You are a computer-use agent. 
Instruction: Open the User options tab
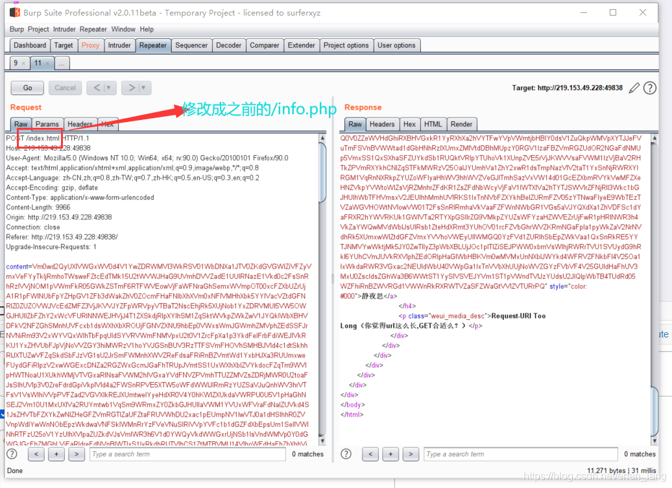click(x=396, y=45)
